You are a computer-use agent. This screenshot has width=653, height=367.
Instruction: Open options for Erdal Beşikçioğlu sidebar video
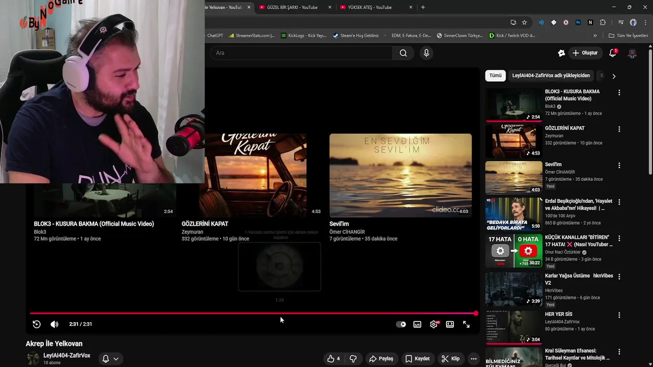click(619, 202)
